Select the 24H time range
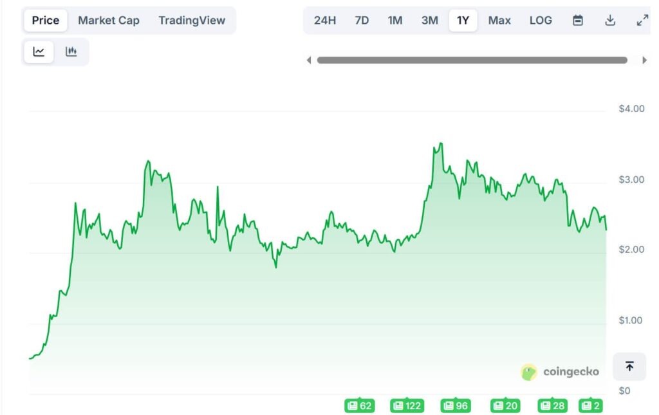This screenshot has height=415, width=659. [x=325, y=21]
